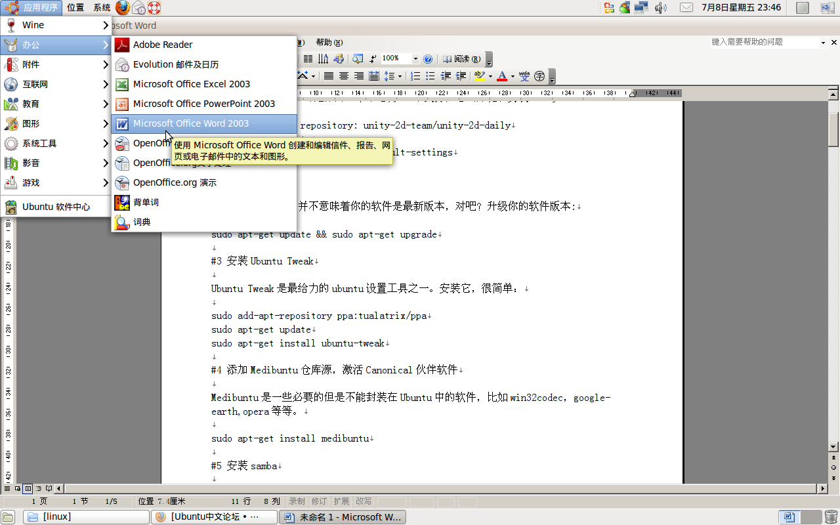Click the mail envelope indicator
Viewport: 840px width, 525px height.
pyautogui.click(x=686, y=8)
